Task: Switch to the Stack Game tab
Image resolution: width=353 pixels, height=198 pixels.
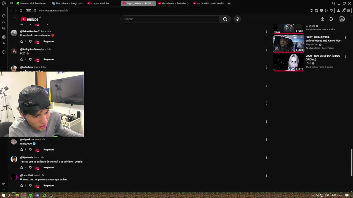Action: tap(67, 3)
